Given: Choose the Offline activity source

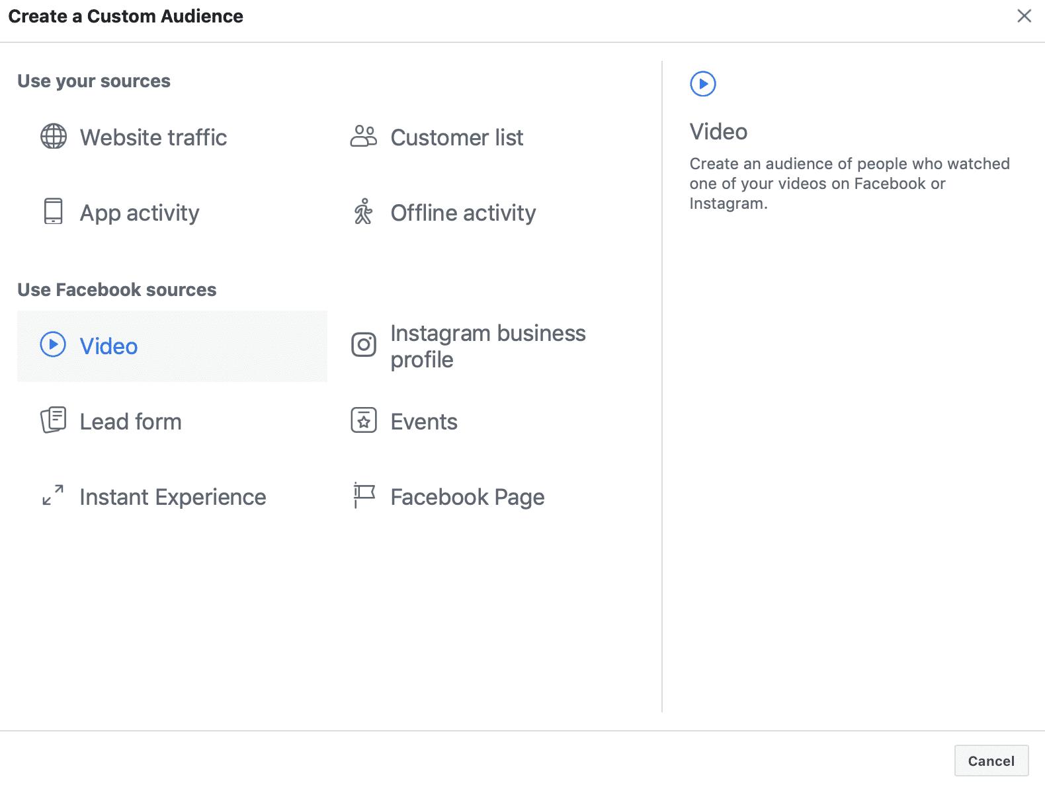Looking at the screenshot, I should point(463,213).
